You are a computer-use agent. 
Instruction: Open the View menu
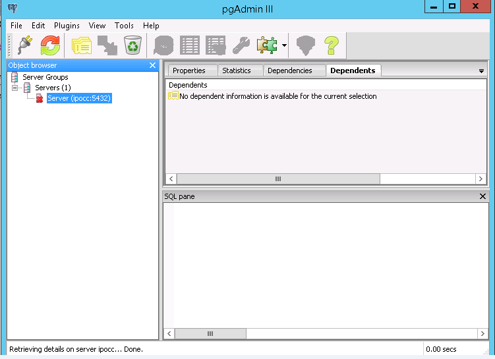98,26
